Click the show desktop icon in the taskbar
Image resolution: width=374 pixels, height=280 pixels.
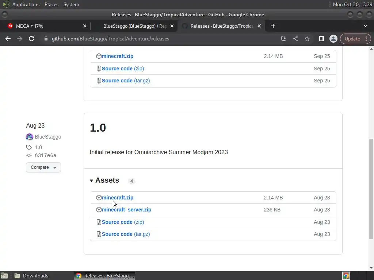tap(4, 276)
